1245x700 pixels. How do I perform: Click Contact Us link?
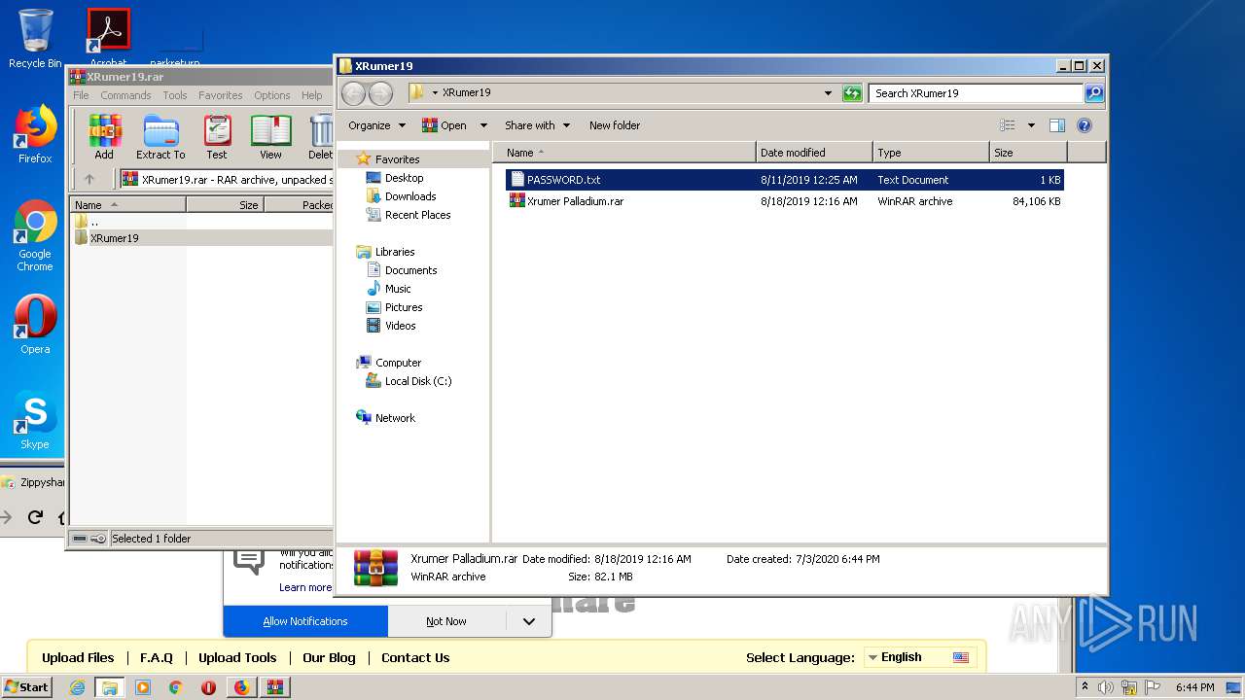coord(415,657)
